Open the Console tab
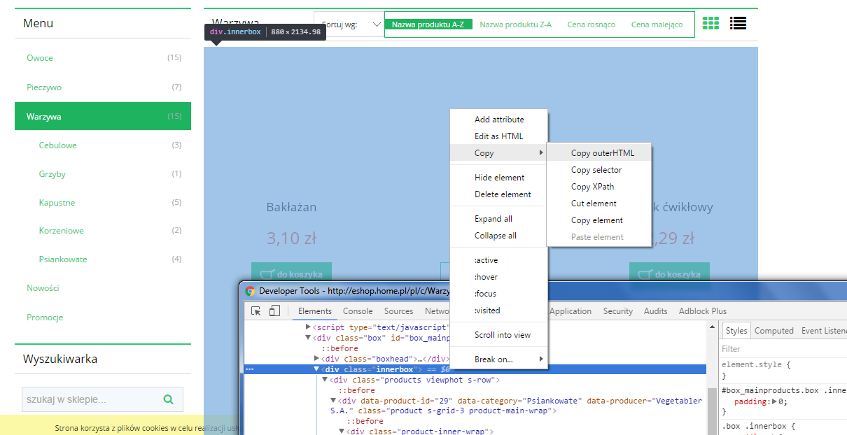The image size is (847, 435). 358,311
